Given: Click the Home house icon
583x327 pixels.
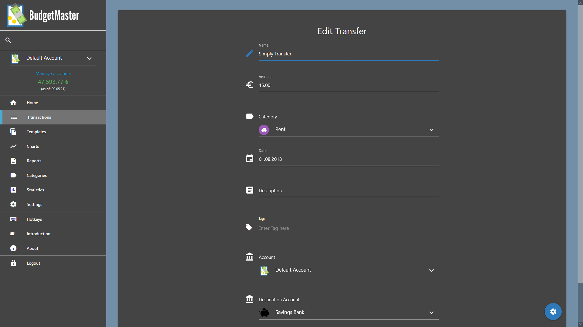Looking at the screenshot, I should coord(13,103).
